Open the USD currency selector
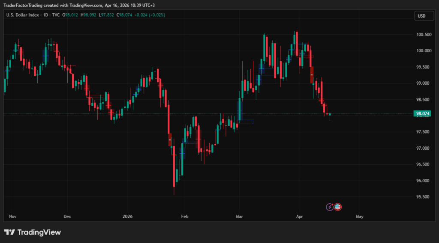 click(421, 16)
